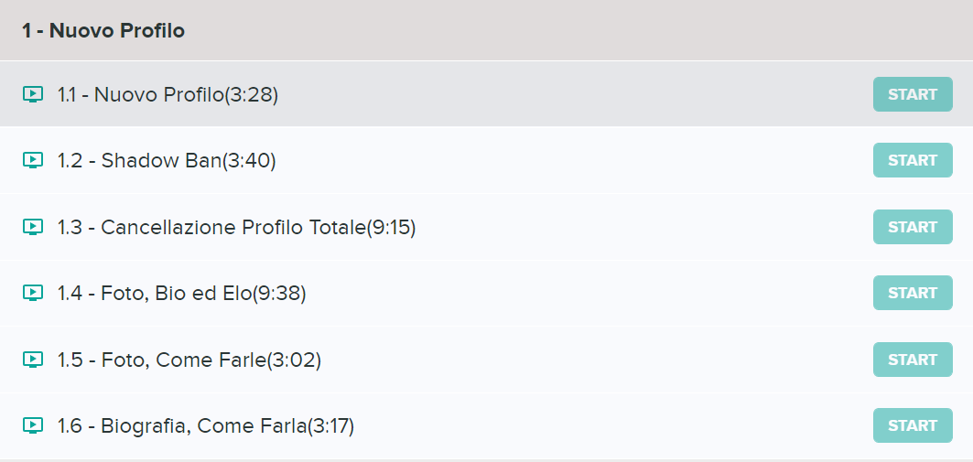Start lesson 1.4 Foto, Bio ed Elo
Screen dimensions: 973x462
[x=913, y=293]
